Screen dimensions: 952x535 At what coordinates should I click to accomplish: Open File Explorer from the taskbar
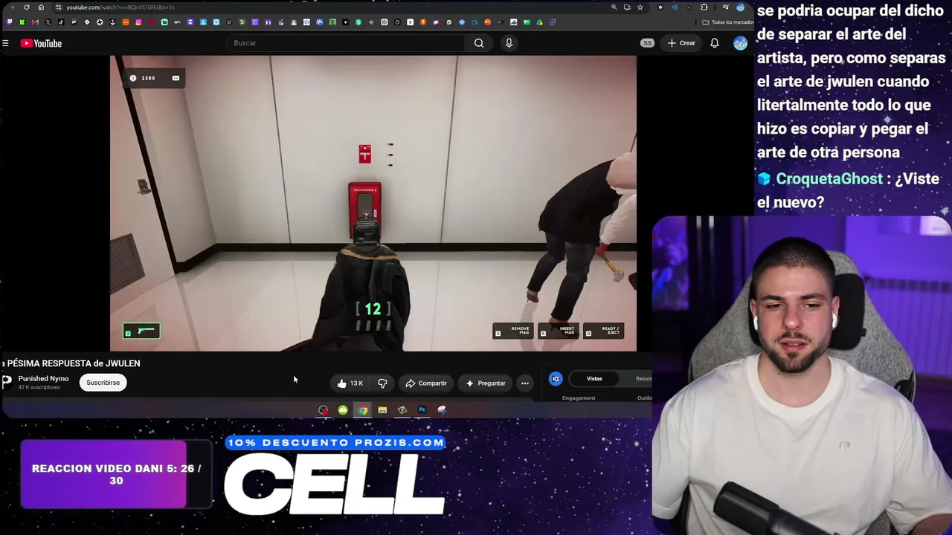[382, 410]
